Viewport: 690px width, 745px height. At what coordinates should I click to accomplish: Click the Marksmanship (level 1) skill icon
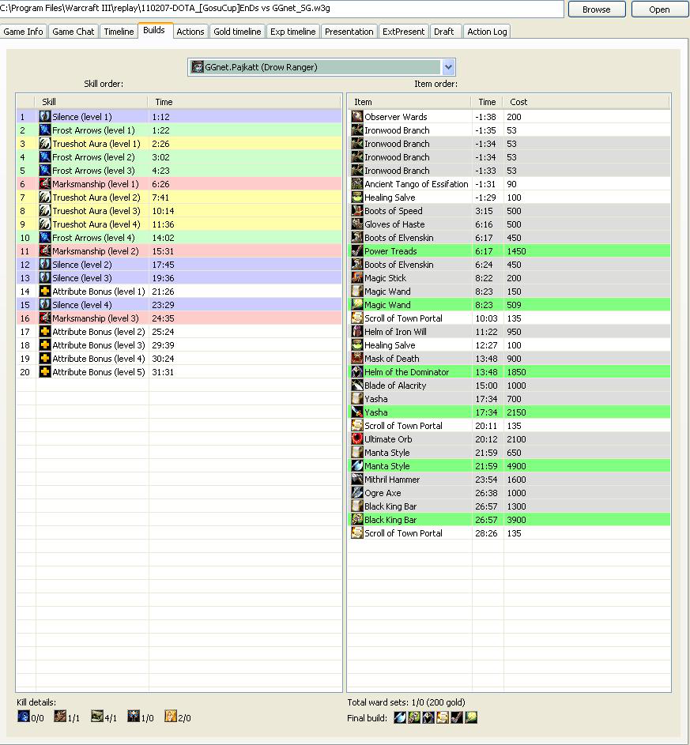[x=45, y=184]
